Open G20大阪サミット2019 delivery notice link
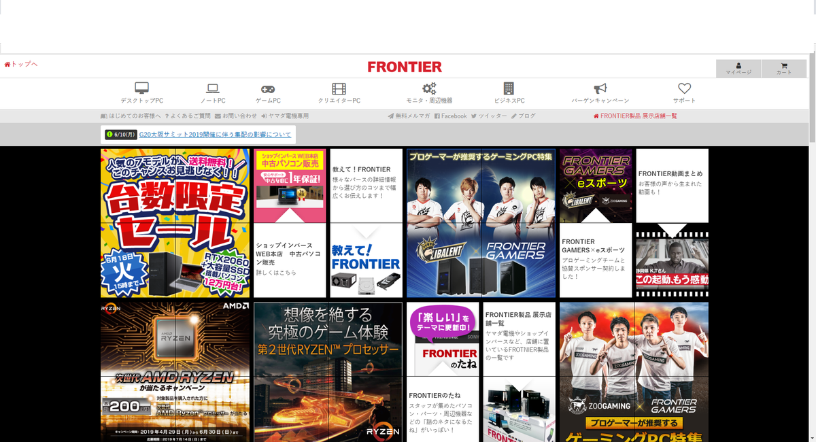This screenshot has width=816, height=442. point(215,135)
